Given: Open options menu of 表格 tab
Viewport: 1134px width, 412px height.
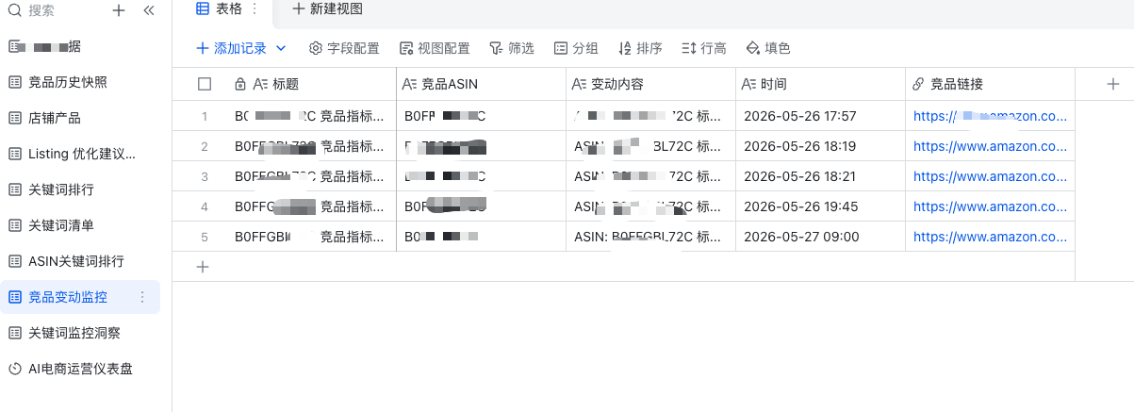Looking at the screenshot, I should tap(254, 8).
